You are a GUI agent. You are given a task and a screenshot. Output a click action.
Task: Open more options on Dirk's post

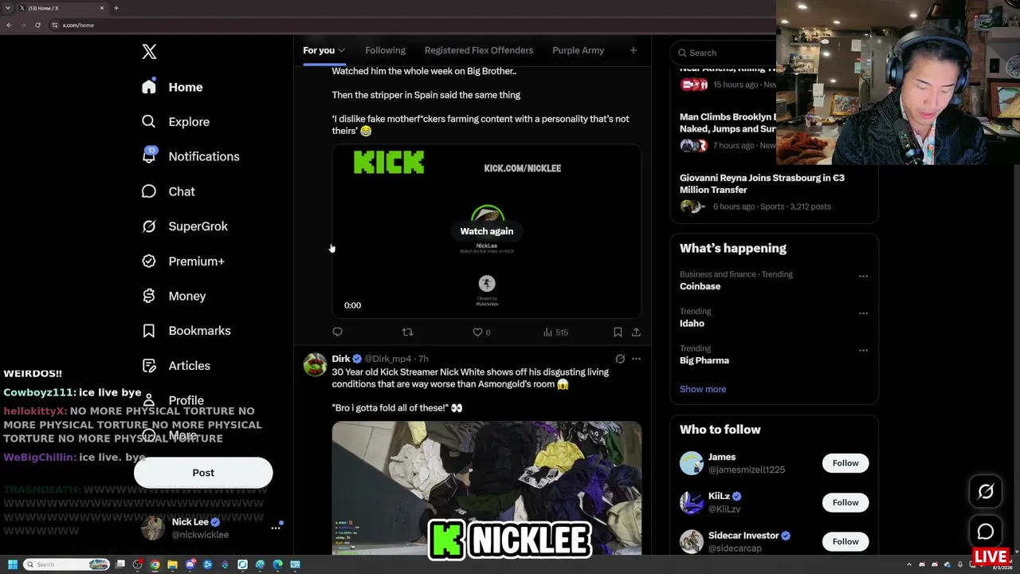(636, 359)
